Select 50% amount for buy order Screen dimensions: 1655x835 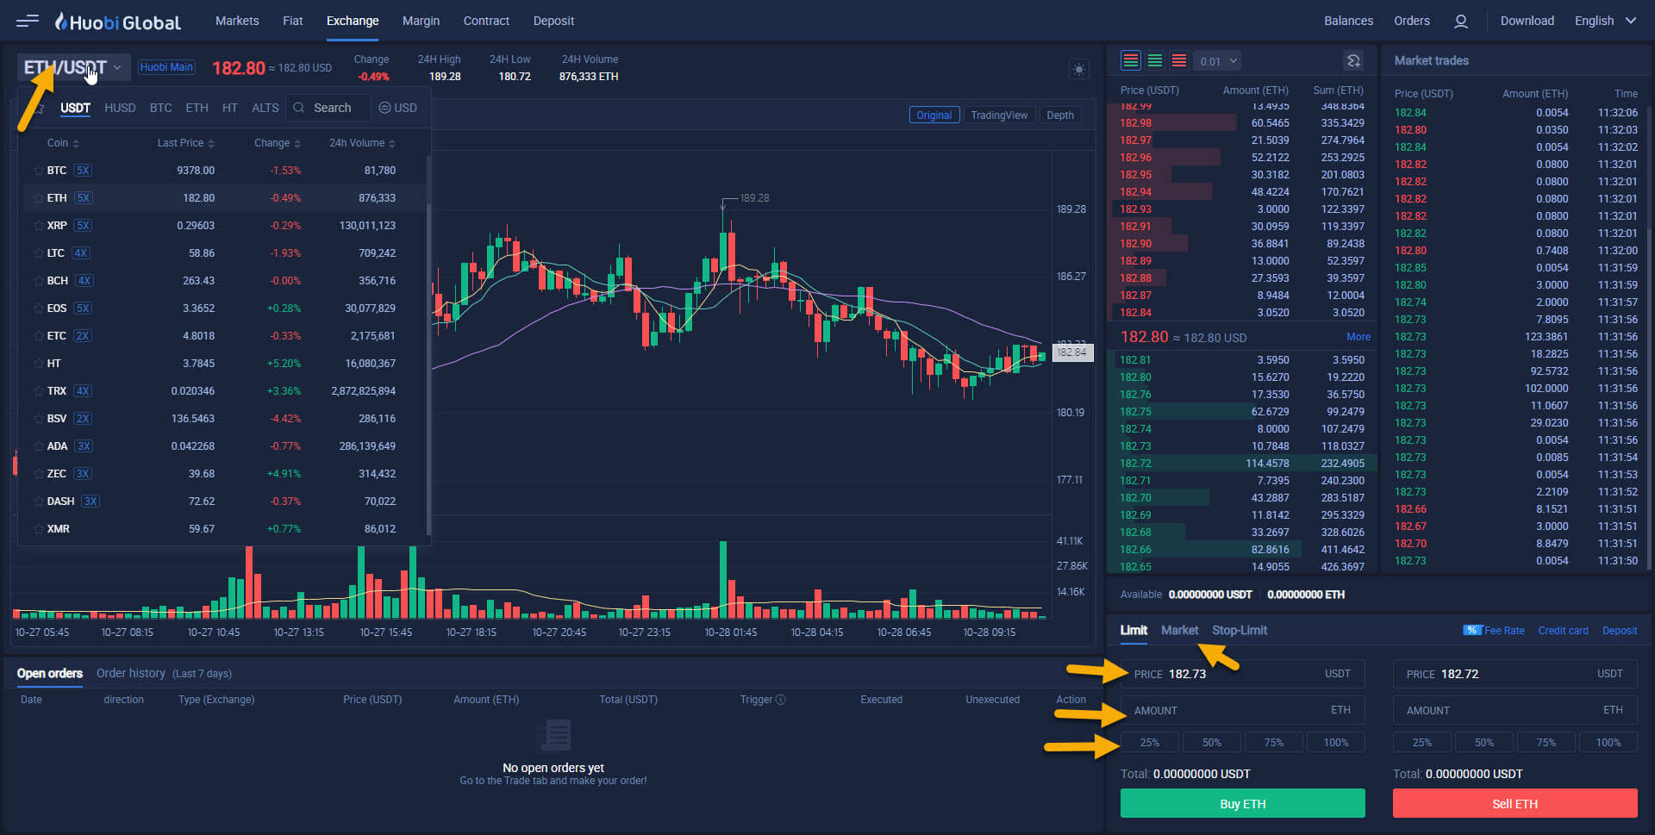point(1212,743)
